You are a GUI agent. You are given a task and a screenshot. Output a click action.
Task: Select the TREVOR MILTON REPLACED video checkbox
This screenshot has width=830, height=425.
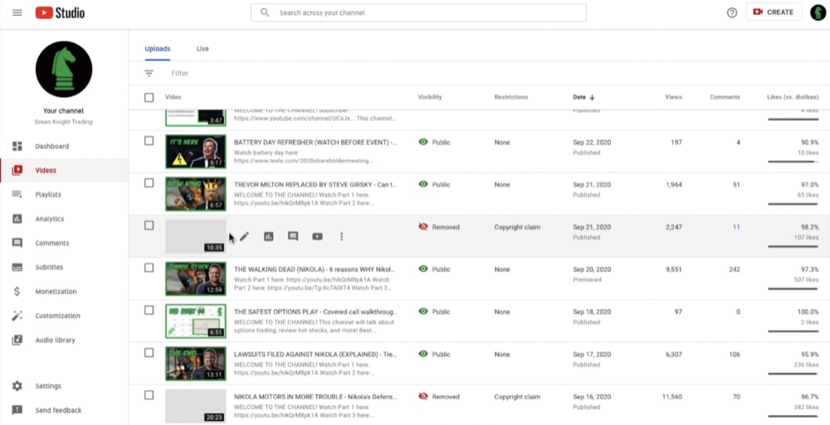pyautogui.click(x=149, y=183)
